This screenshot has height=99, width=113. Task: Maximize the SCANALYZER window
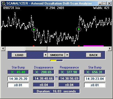pyautogui.click(x=104, y=3)
